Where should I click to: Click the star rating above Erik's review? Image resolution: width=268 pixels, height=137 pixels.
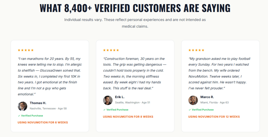pos(111,50)
